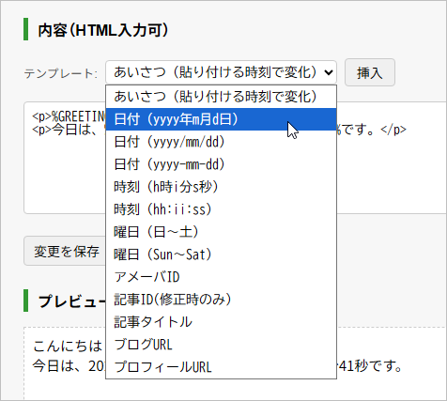Viewport: 447px width, 401px height.
Task: Open the テンプレート dropdown arrow
Action: tap(329, 72)
